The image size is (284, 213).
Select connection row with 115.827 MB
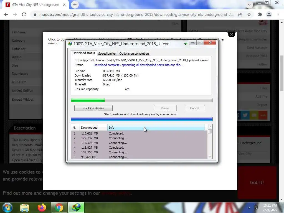click(x=139, y=148)
